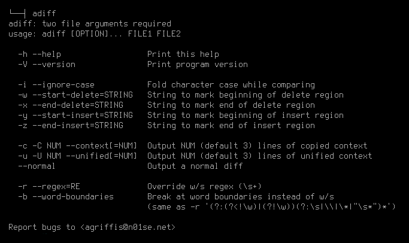Click the '--start-insert=STRING' option text
The width and height of the screenshot is (409, 243).
(83, 116)
